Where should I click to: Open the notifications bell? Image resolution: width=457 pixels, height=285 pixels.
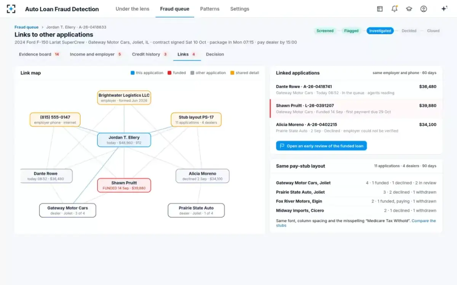click(394, 9)
